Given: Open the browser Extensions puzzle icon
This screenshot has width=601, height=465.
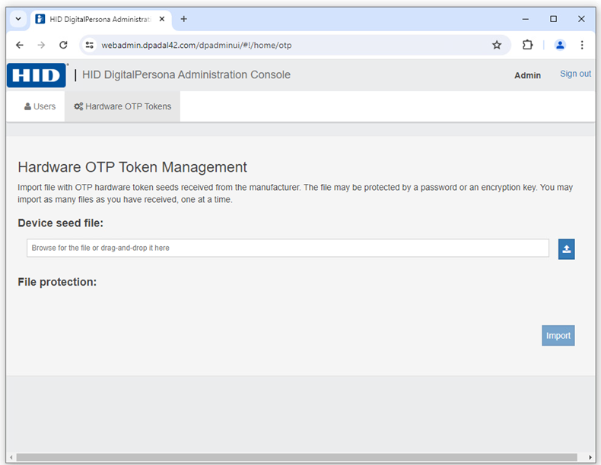Looking at the screenshot, I should [527, 45].
